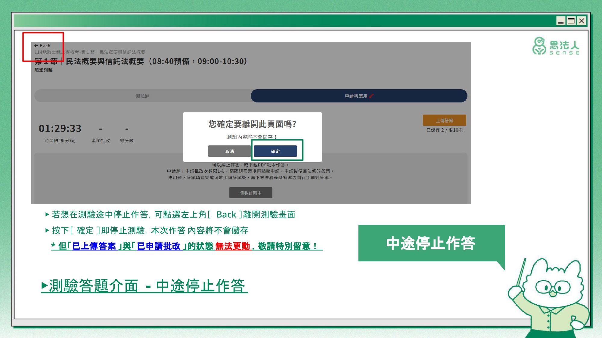Switch to the 測驗題 tab
This screenshot has height=338, width=602.
tap(143, 96)
